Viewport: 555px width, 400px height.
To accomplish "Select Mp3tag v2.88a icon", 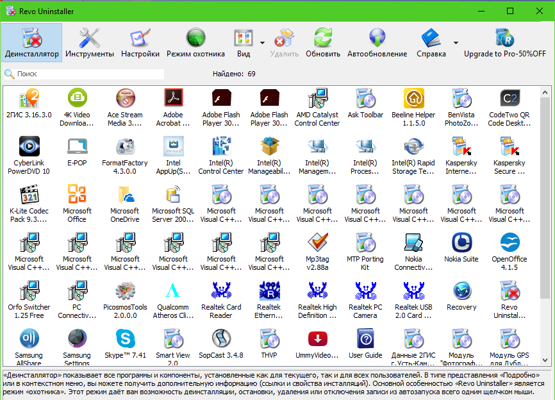I will [317, 242].
